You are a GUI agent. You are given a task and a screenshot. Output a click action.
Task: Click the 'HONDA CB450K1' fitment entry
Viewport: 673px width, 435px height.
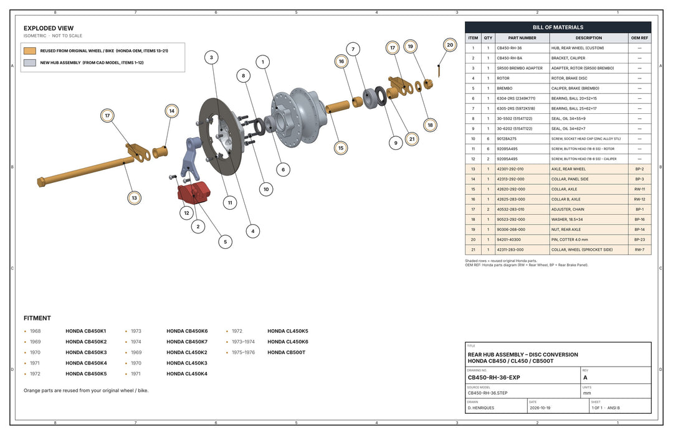(x=86, y=331)
